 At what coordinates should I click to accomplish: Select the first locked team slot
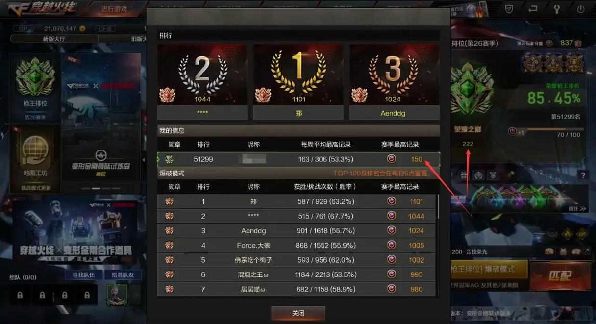[x=20, y=295]
